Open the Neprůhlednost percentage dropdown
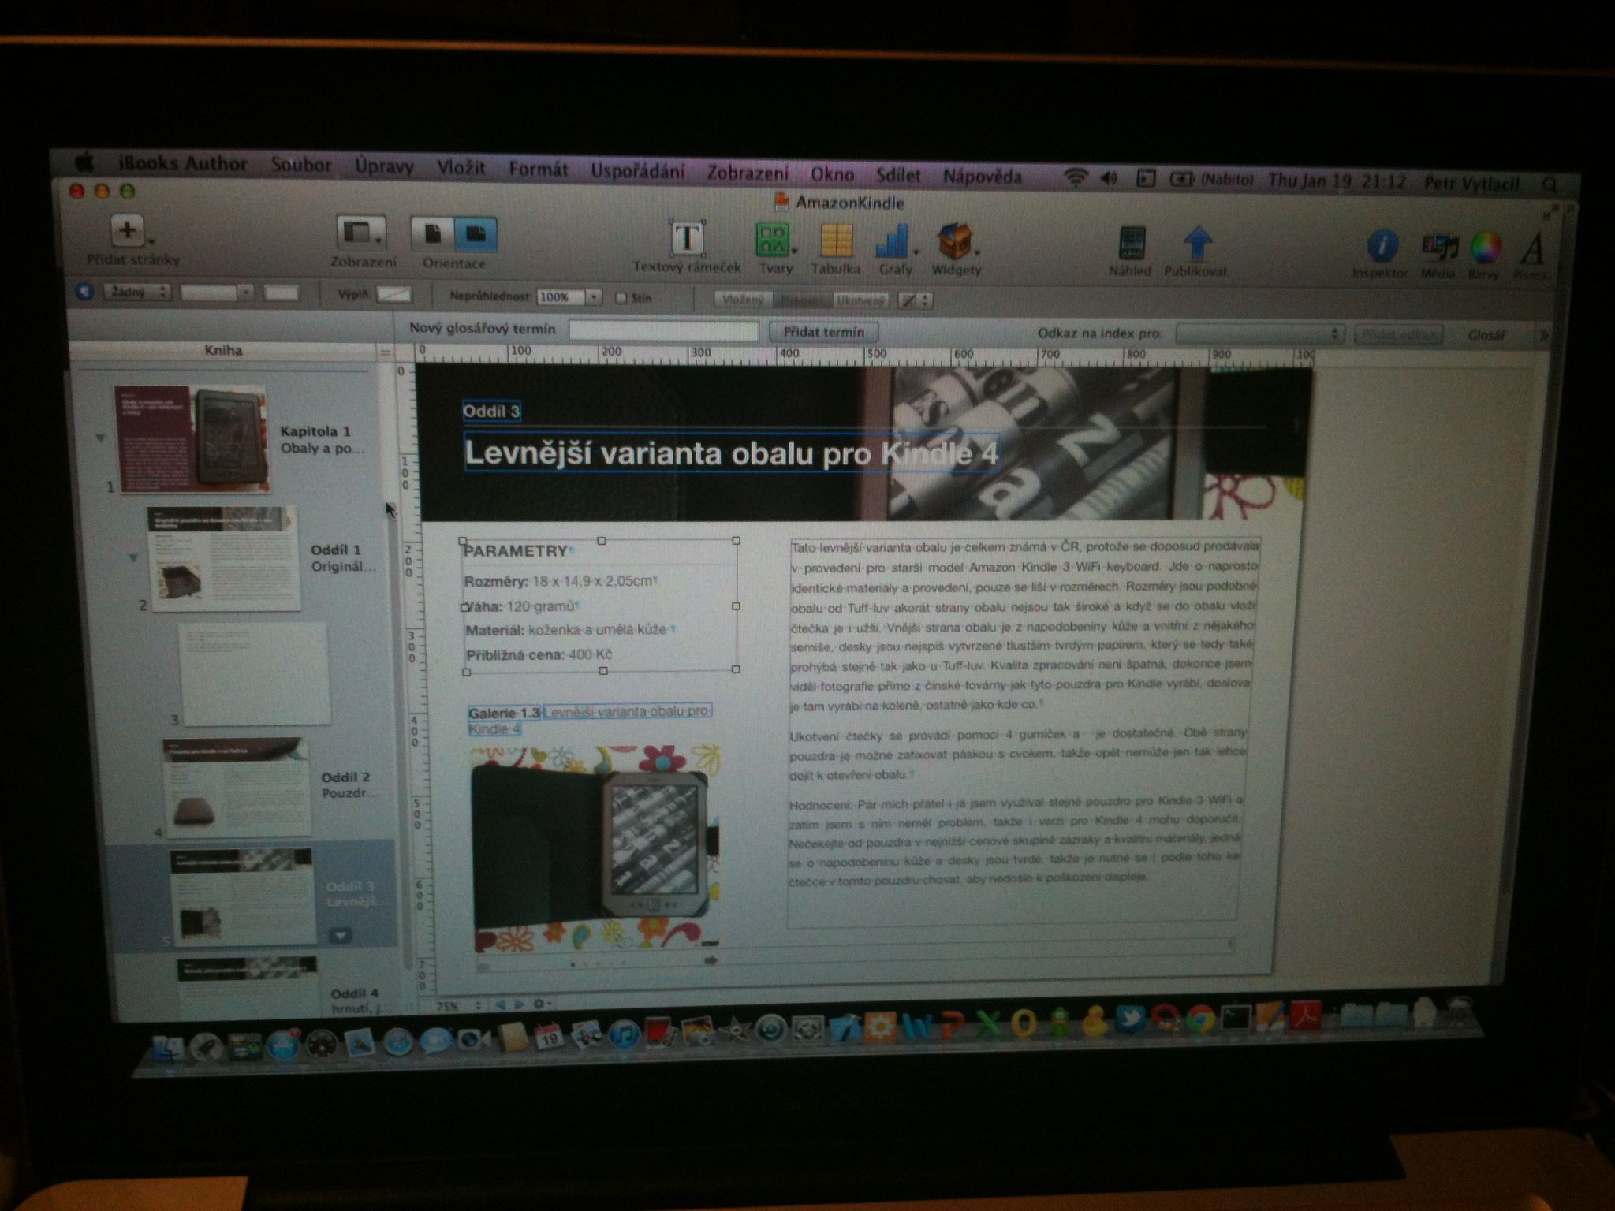 (x=594, y=297)
